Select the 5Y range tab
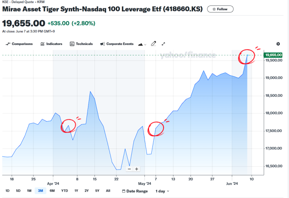Image resolution: width=289 pixels, height=198 pixels. tap(97, 191)
